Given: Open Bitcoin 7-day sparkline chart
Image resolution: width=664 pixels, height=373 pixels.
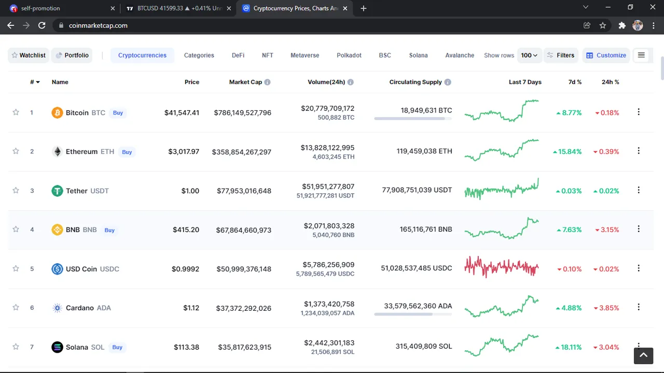Looking at the screenshot, I should coord(502,110).
